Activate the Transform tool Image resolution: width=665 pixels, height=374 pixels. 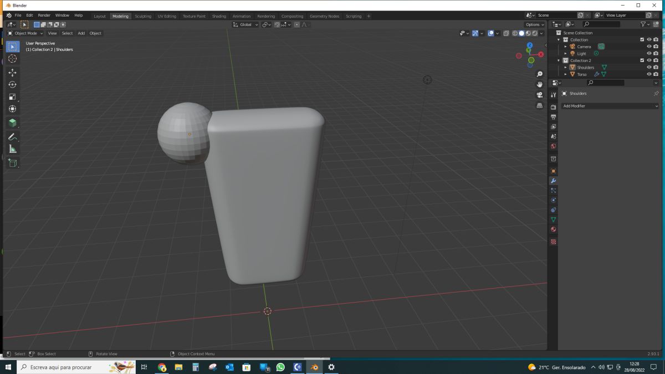pyautogui.click(x=13, y=109)
